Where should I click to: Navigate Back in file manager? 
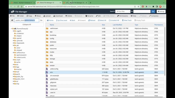point(72,20)
